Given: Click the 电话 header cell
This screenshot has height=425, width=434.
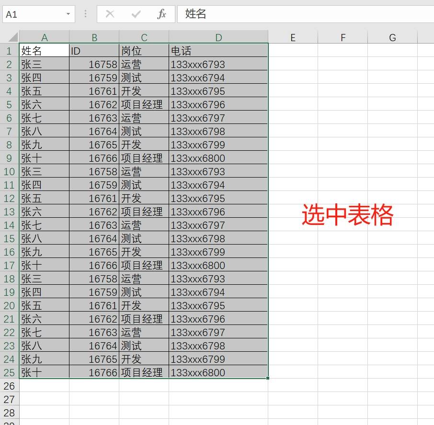Looking at the screenshot, I should coord(218,51).
